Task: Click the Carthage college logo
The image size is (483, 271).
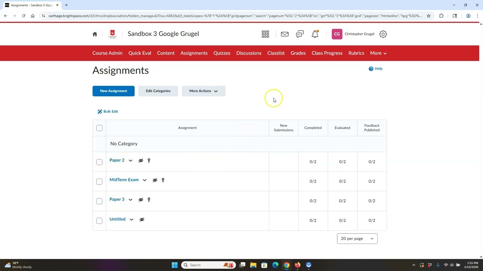Action: (112, 34)
